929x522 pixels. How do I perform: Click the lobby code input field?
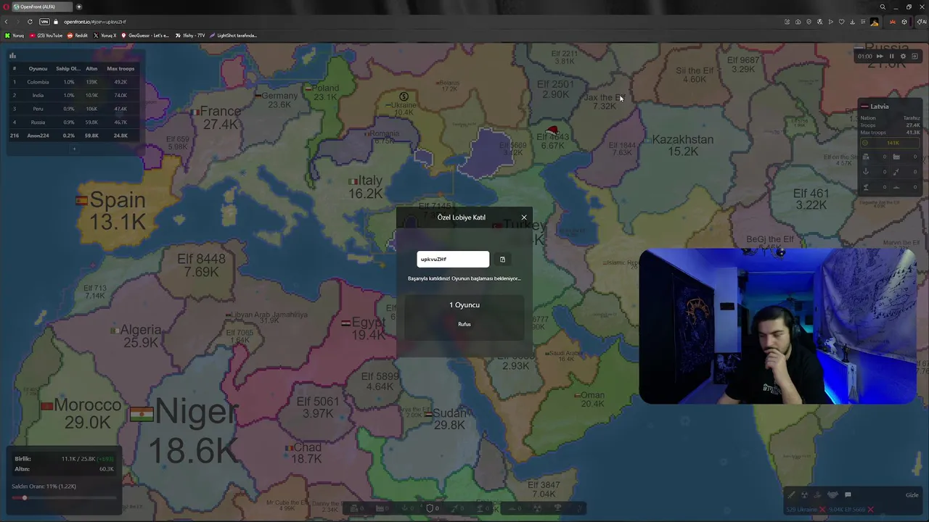(x=453, y=259)
